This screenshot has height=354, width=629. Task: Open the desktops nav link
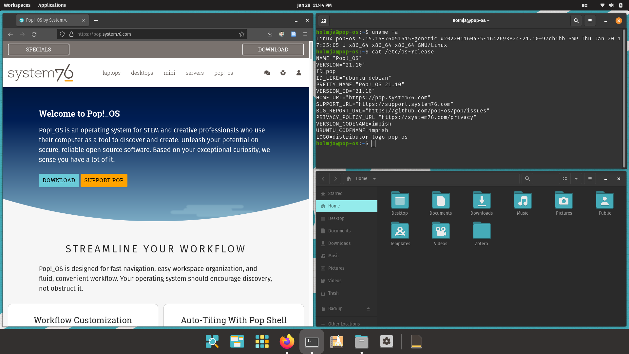point(142,73)
